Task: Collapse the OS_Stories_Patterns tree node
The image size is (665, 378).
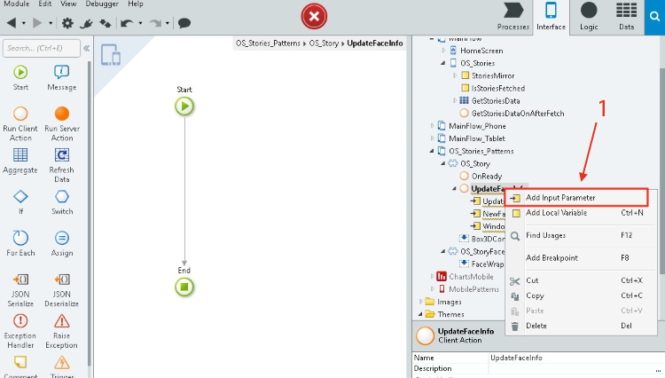Action: [x=433, y=151]
